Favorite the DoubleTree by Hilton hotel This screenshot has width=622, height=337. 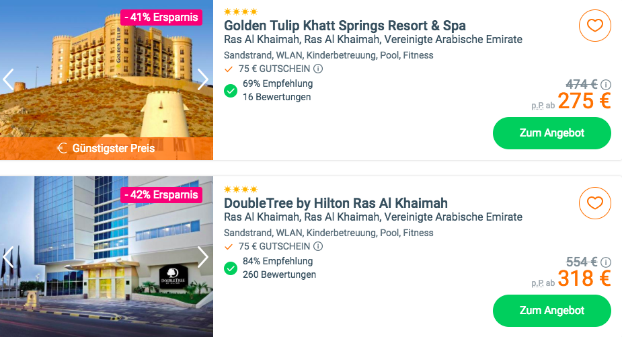tap(594, 203)
